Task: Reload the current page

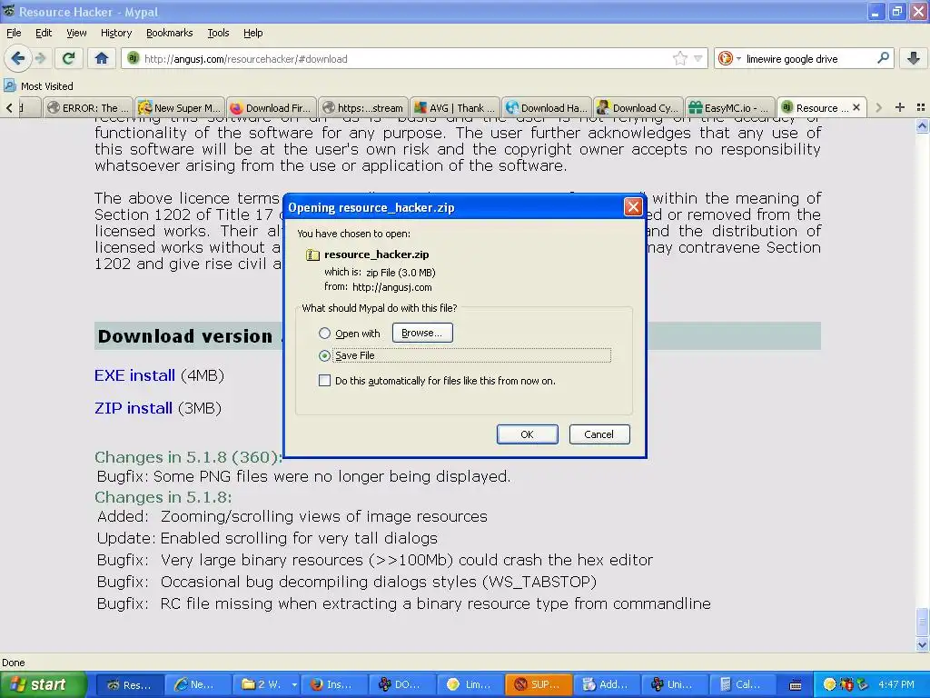Action: (68, 58)
